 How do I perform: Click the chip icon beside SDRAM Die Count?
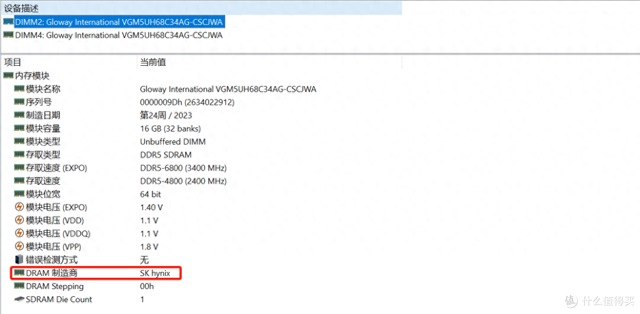19,299
